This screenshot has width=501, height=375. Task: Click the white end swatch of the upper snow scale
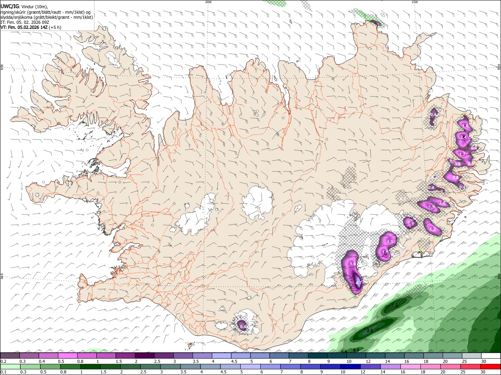tap(491, 356)
